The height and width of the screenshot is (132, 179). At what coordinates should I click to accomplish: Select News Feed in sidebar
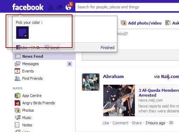[44, 56]
